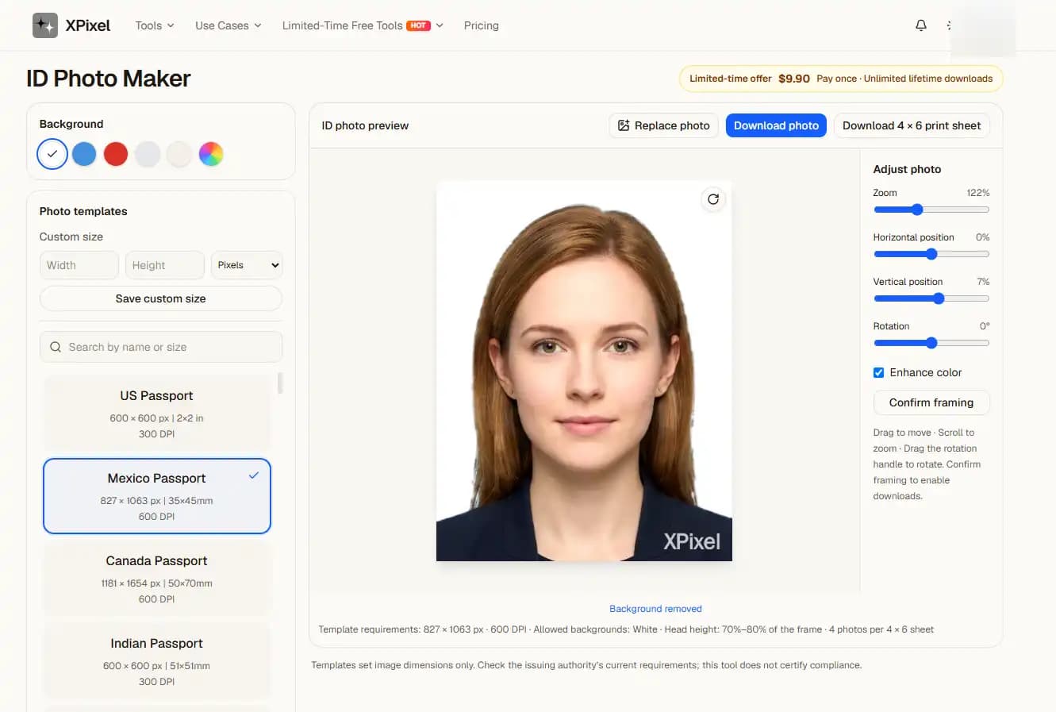Screen dimensions: 1056x712
Task: Click the Vertical position slider handle
Action: pyautogui.click(x=939, y=298)
